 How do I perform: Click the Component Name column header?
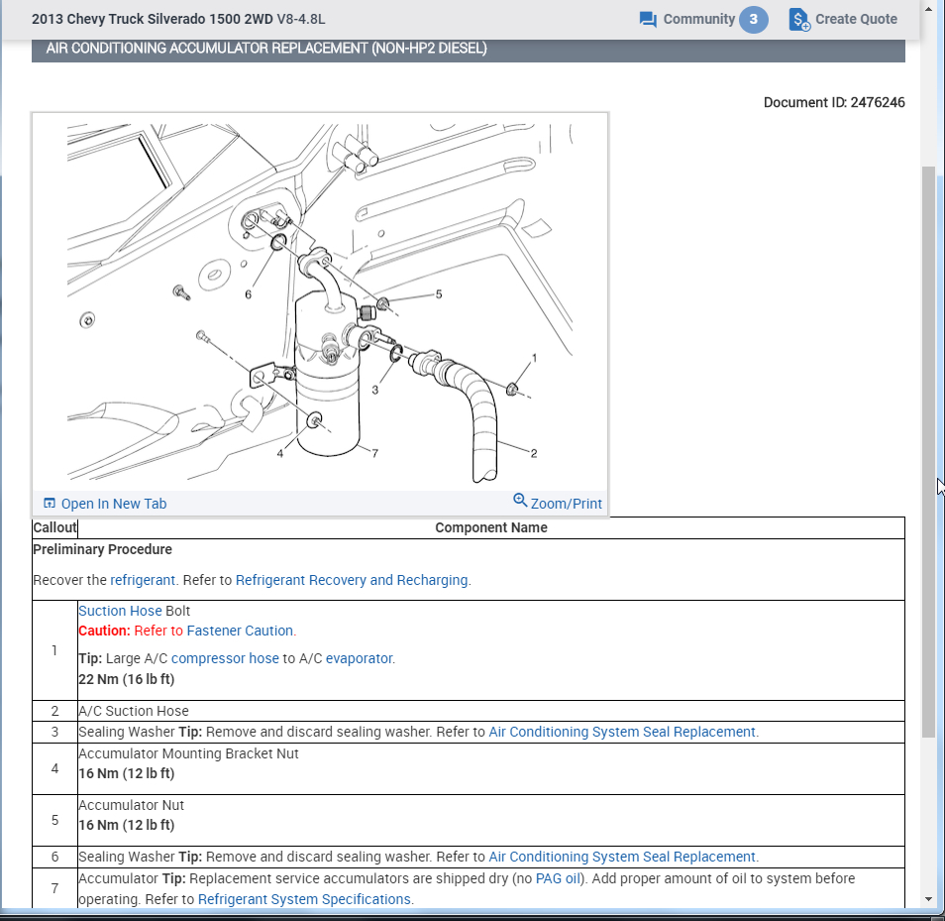click(491, 527)
